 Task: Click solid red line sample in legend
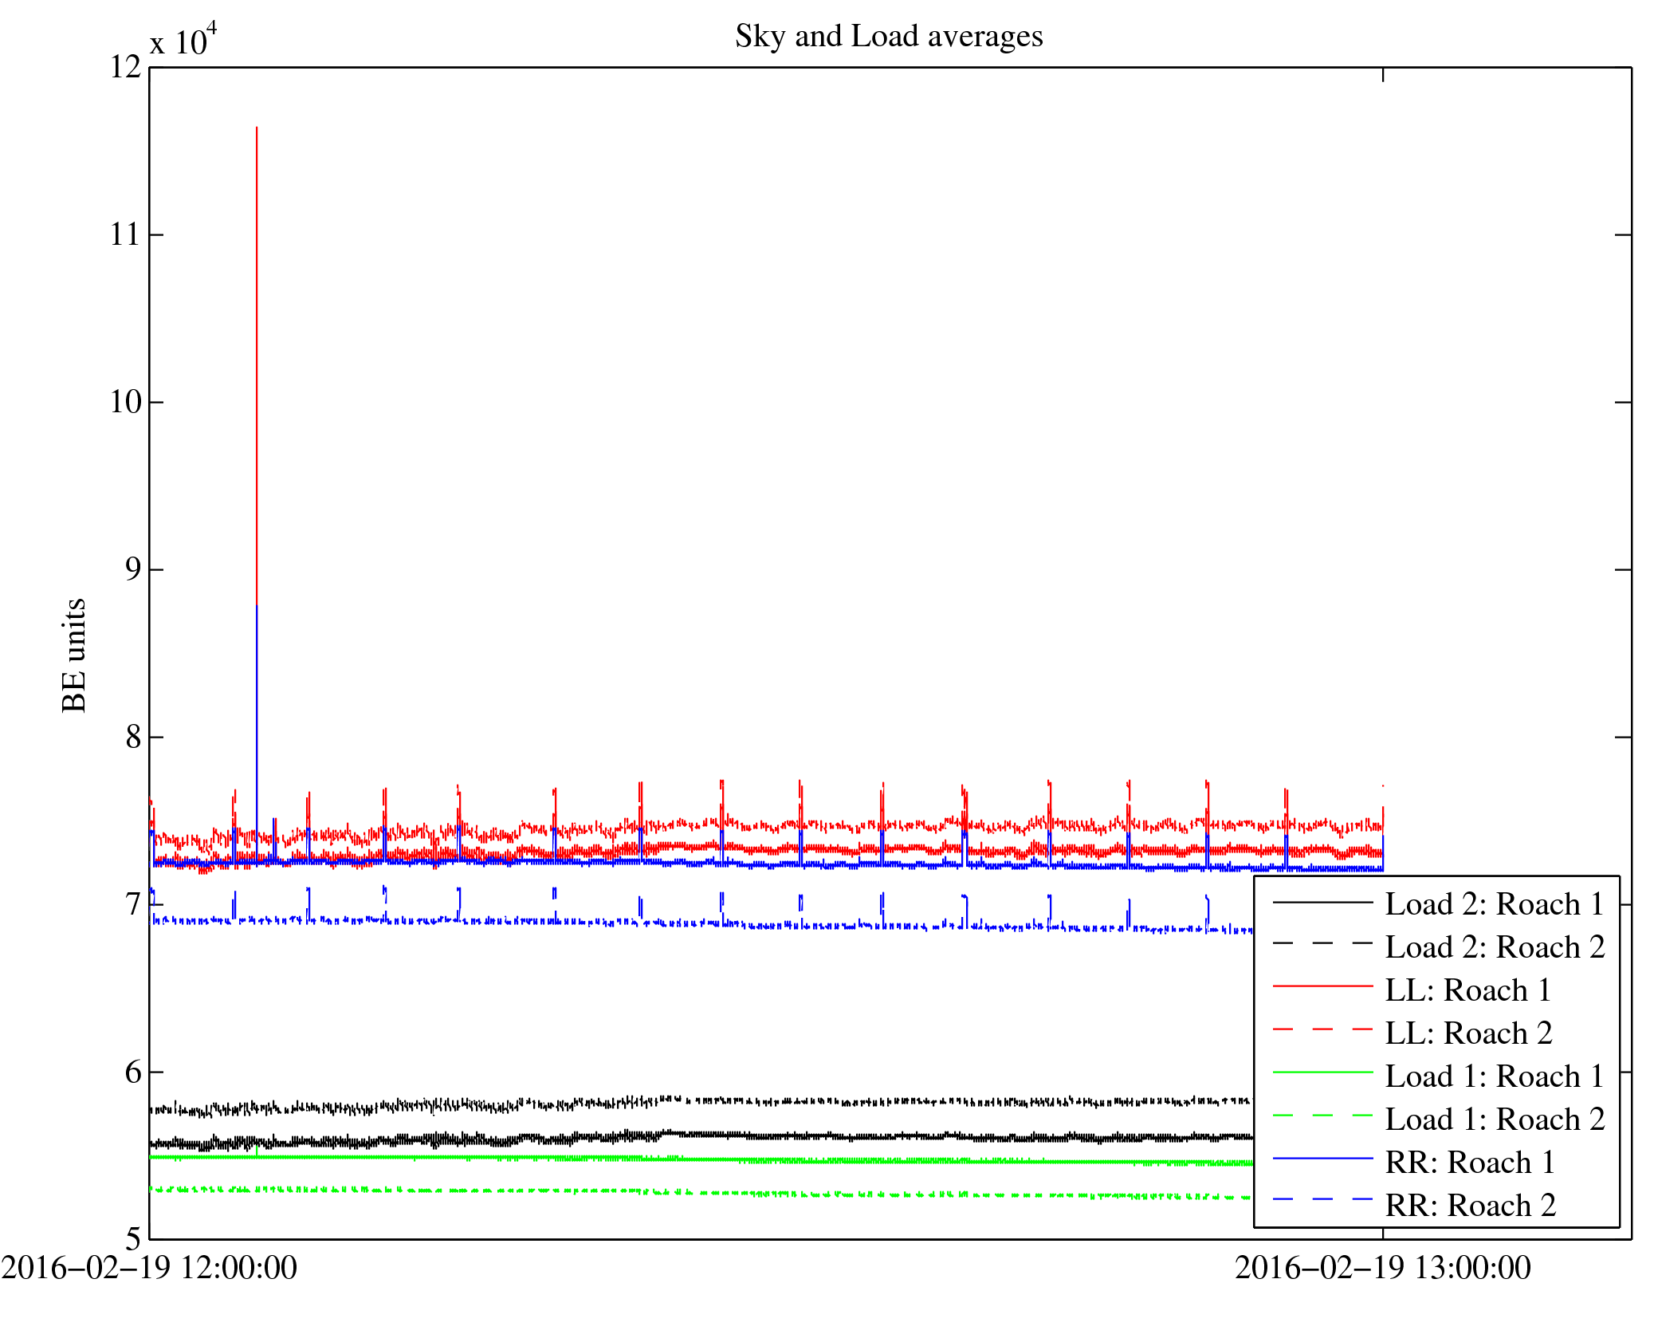(1322, 986)
